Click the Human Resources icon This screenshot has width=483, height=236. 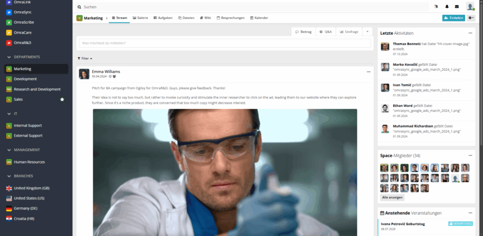click(x=9, y=162)
